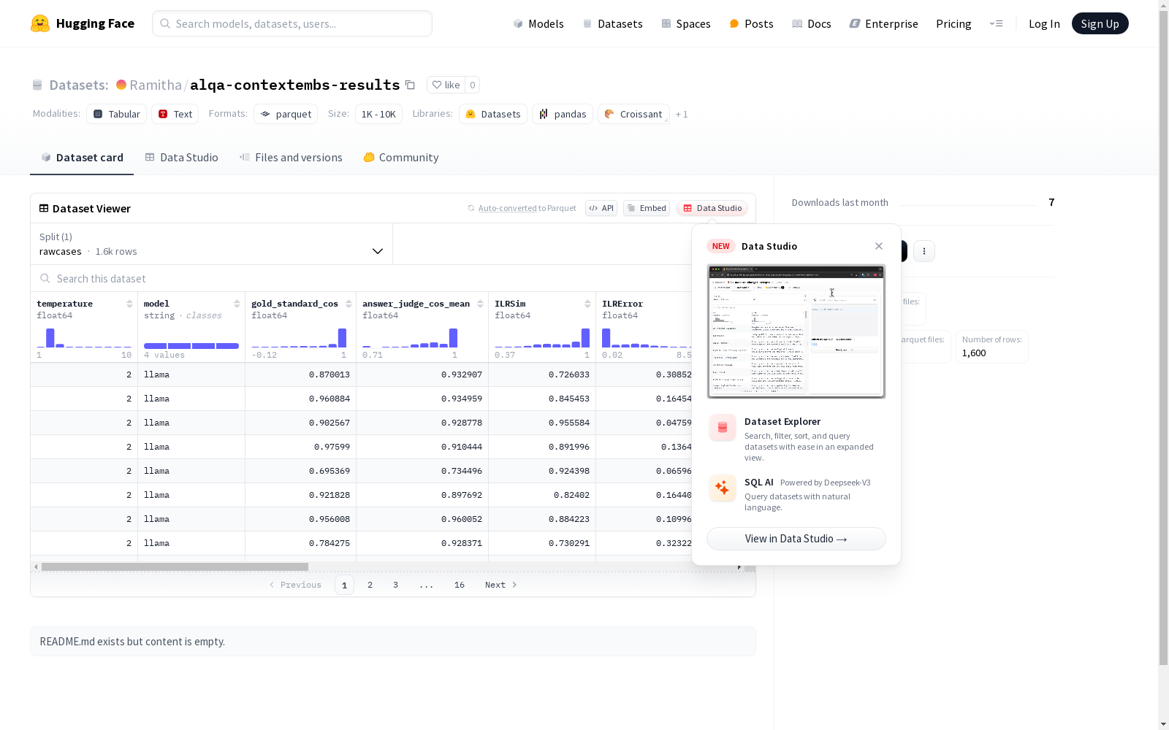
Task: Click the Data Studio button in viewer header
Action: pos(712,208)
